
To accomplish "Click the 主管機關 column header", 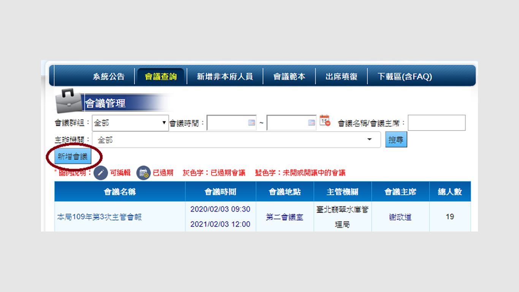I will [342, 192].
